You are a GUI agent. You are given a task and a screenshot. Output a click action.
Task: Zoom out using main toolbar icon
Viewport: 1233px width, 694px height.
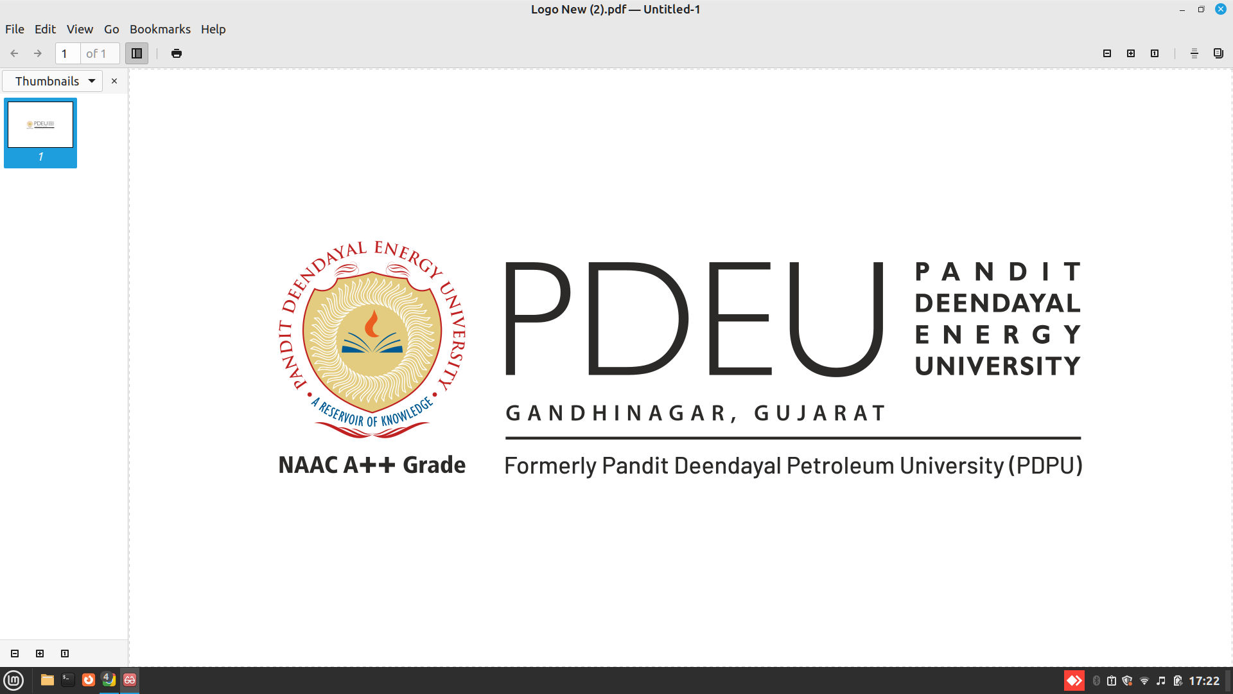(1107, 53)
